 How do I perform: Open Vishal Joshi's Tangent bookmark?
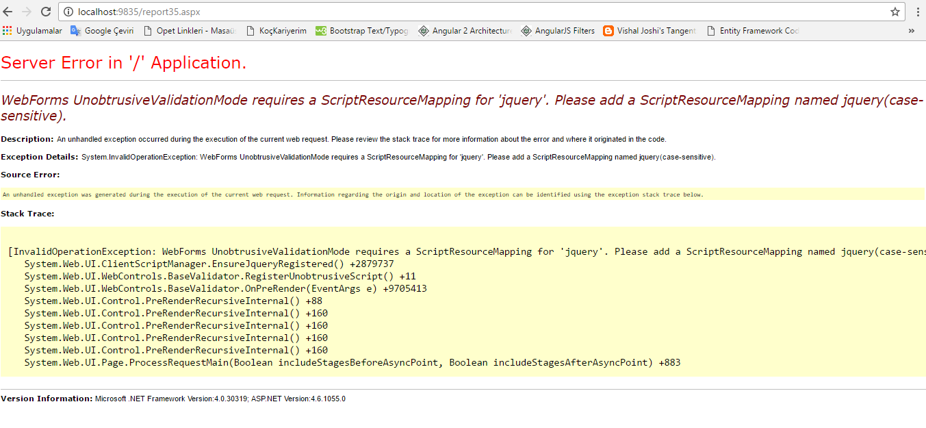[650, 31]
